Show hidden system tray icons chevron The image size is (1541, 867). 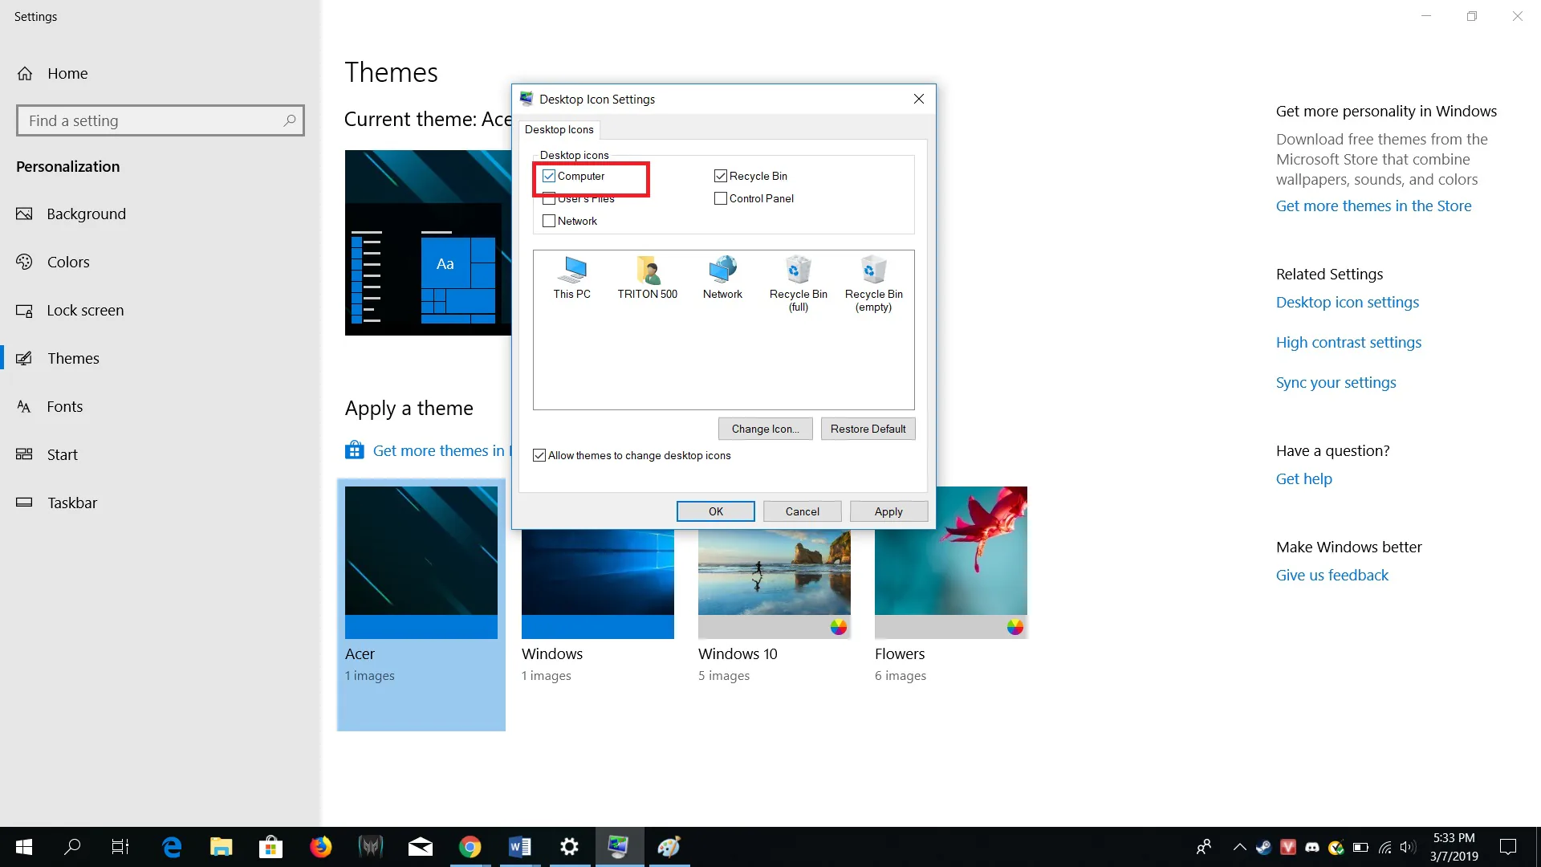pos(1239,847)
